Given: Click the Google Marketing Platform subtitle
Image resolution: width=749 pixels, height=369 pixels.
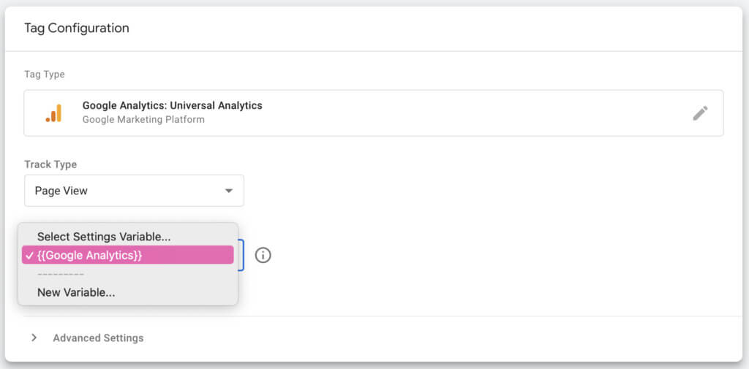Looking at the screenshot, I should point(143,119).
